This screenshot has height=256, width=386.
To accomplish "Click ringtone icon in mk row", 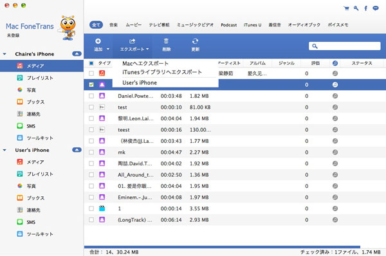I will (335, 152).
